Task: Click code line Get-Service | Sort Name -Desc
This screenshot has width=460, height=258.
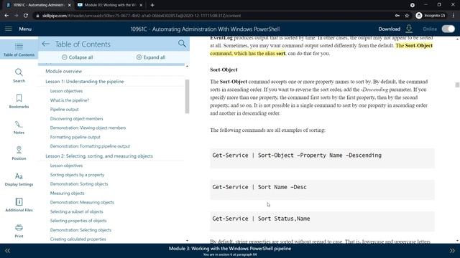Action: click(x=259, y=187)
